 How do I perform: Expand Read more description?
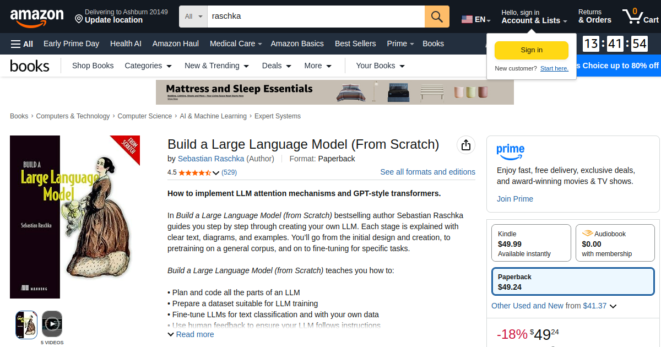pos(191,334)
